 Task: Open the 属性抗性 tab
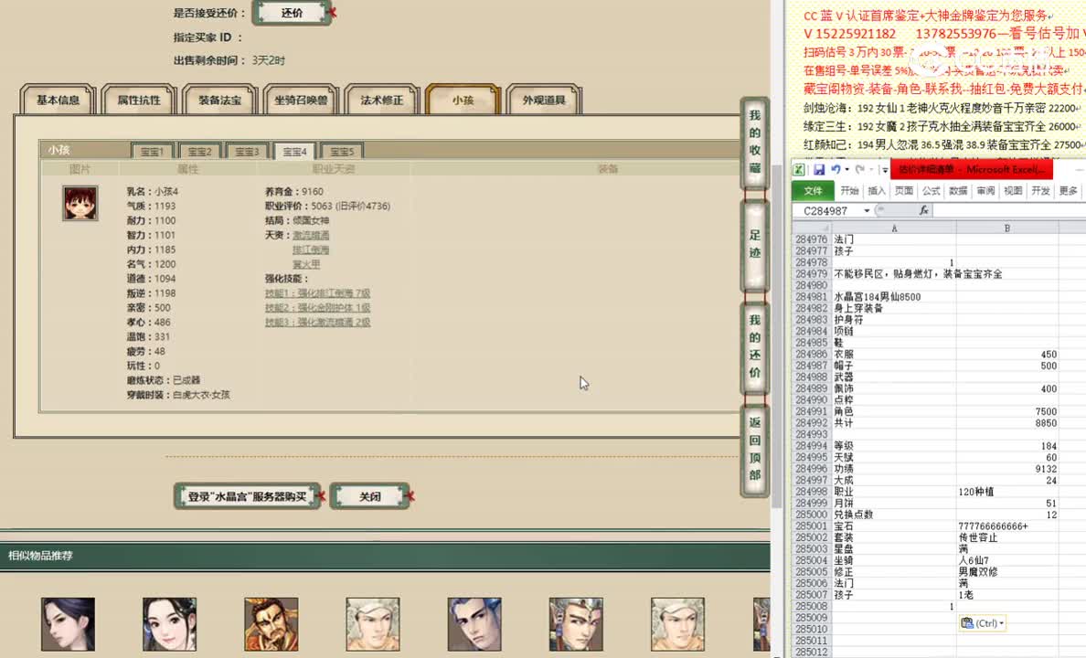click(139, 100)
